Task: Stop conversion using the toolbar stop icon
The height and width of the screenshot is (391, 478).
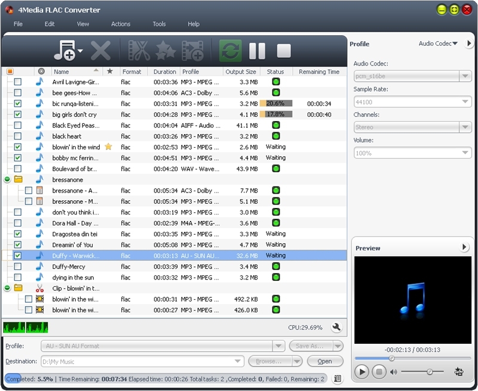Action: 284,50
